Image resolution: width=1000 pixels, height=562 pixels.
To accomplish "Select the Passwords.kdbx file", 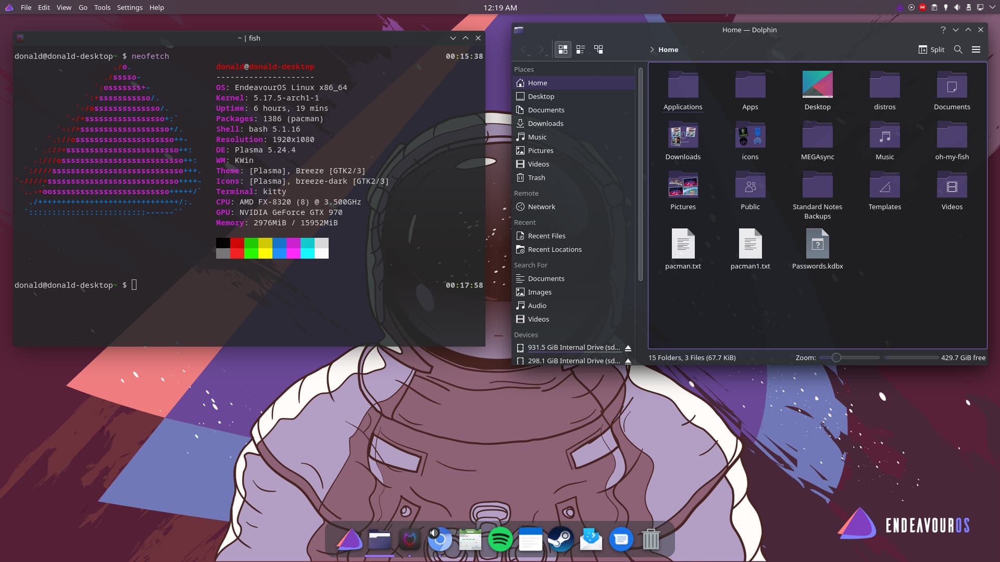I will (x=817, y=249).
